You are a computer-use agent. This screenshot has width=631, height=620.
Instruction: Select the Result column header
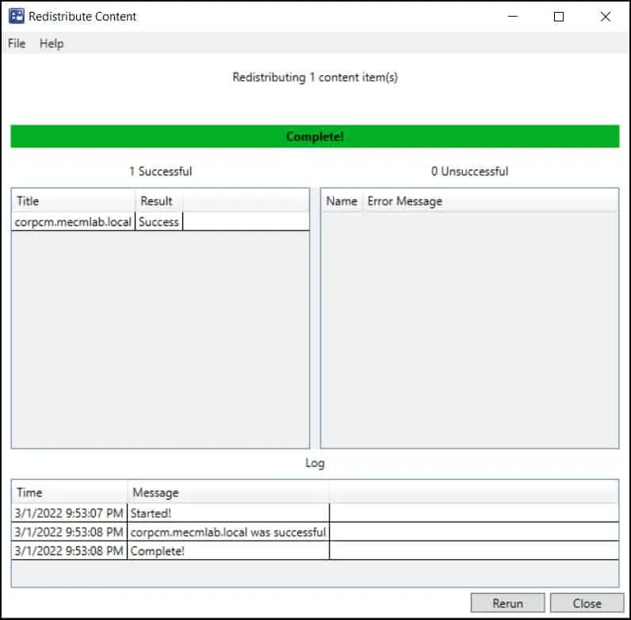click(159, 201)
